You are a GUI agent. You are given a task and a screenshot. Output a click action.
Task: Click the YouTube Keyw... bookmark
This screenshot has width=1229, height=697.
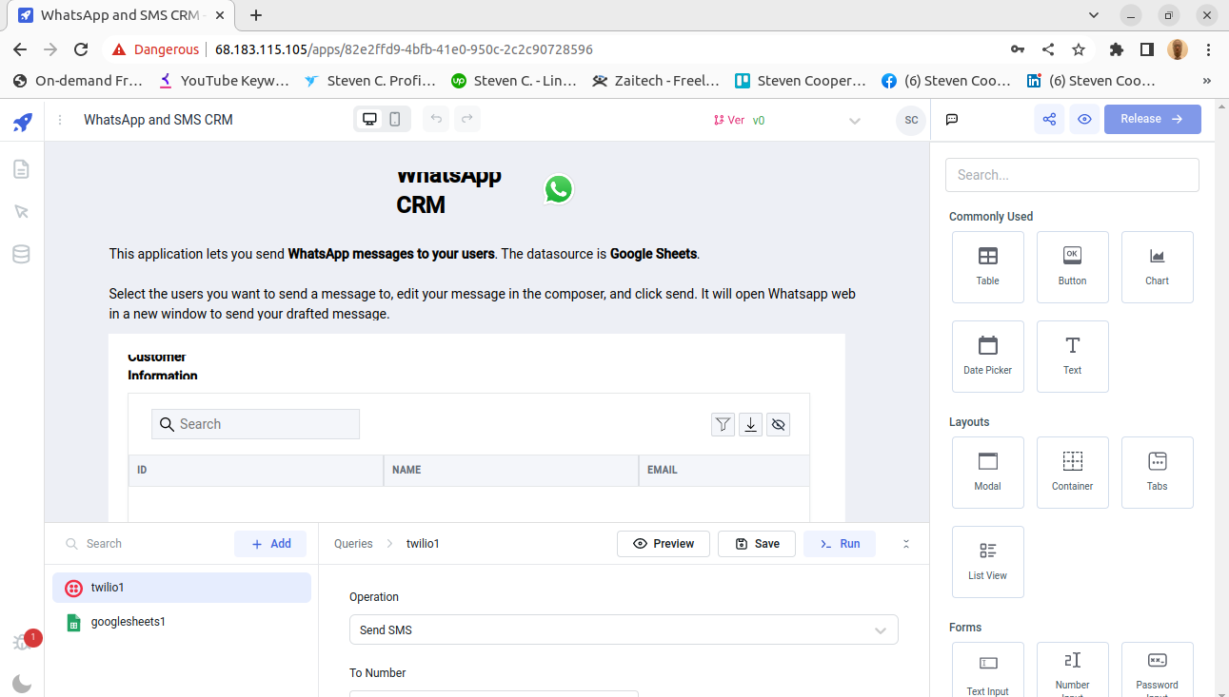tap(225, 81)
